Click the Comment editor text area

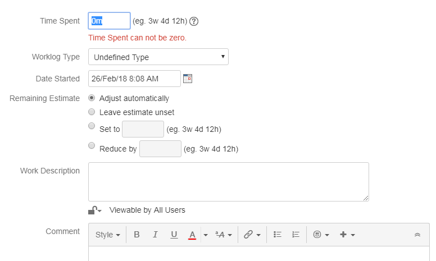point(259,254)
